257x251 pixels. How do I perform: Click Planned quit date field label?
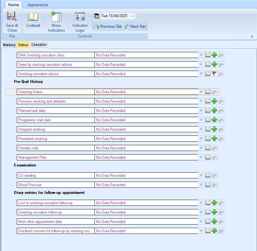pos(56,111)
